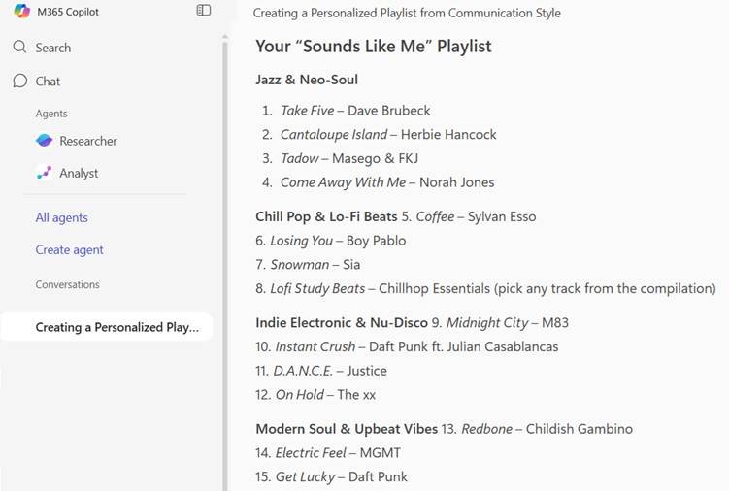The height and width of the screenshot is (491, 729).
Task: Click the Conversations section header
Action: 68,284
